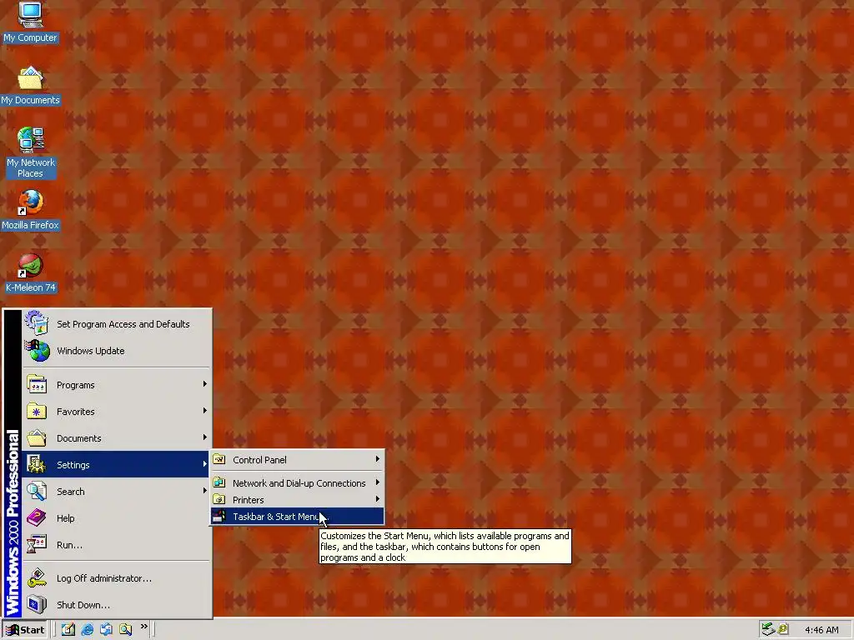The width and height of the screenshot is (854, 640).
Task: Expand quick launch overflow chevron
Action: 143,627
